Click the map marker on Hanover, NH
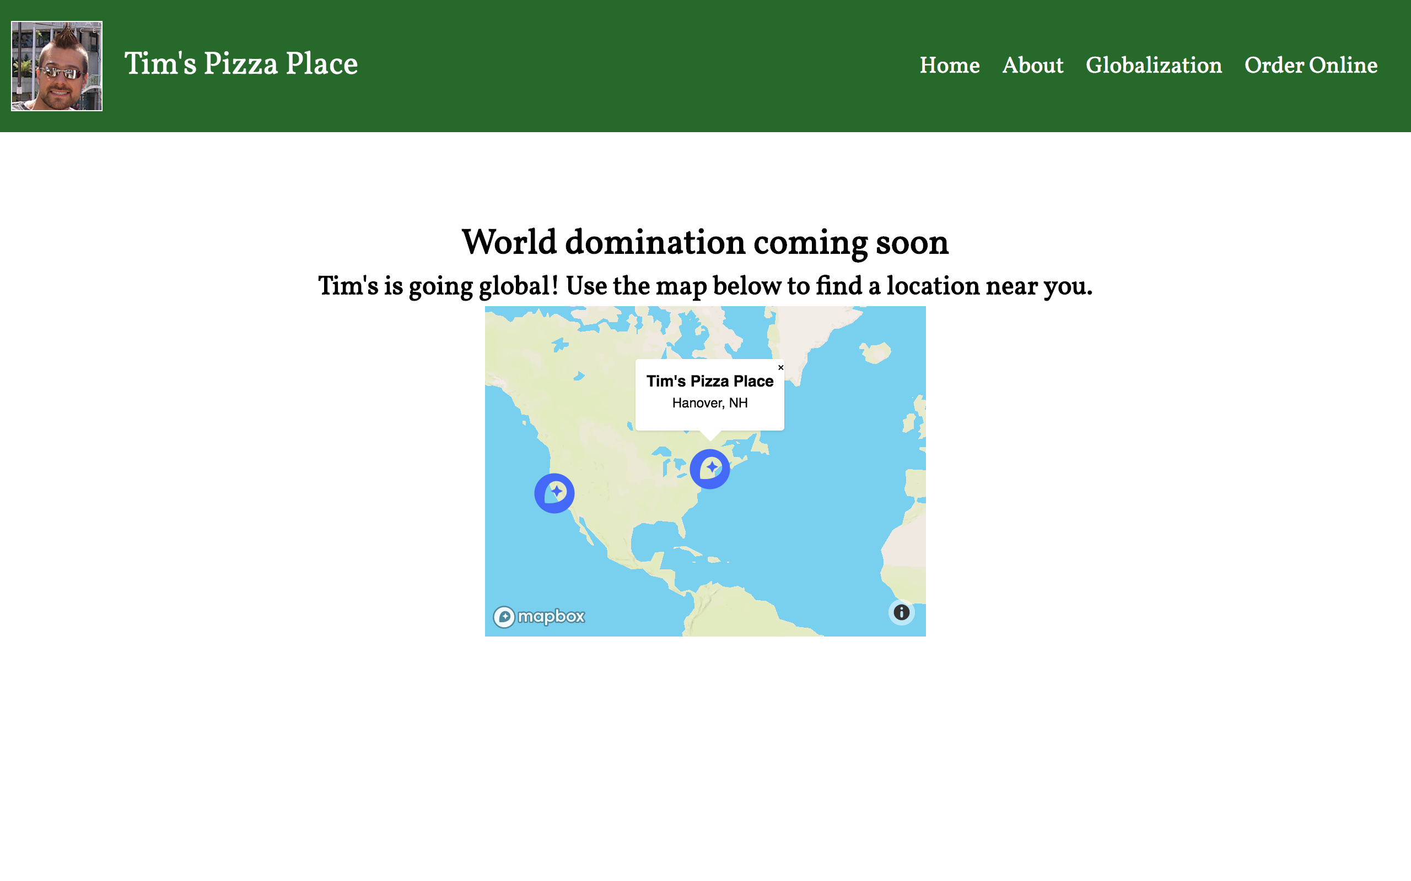 (x=709, y=469)
